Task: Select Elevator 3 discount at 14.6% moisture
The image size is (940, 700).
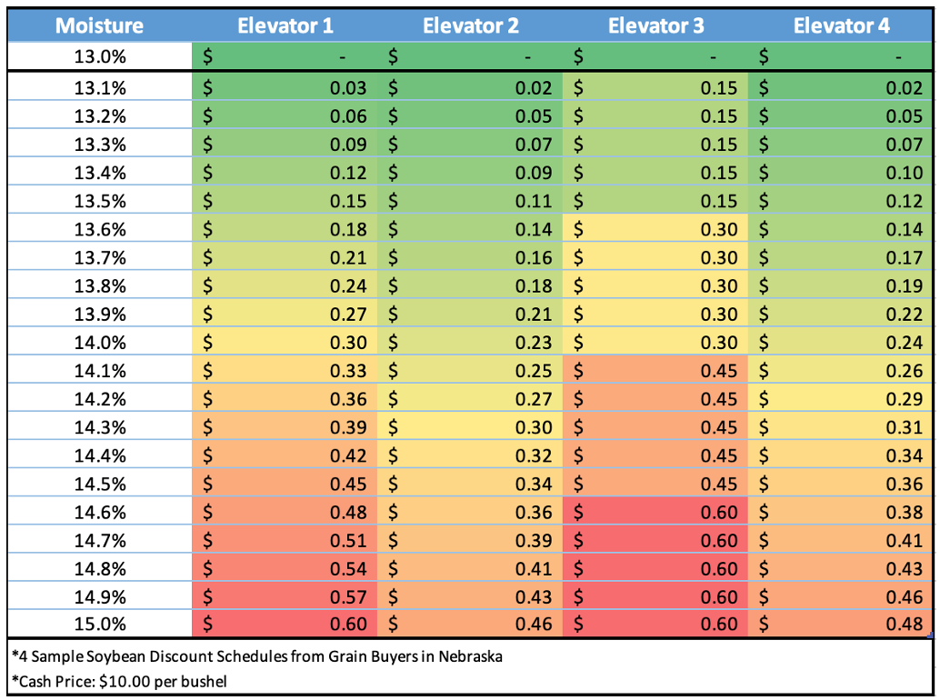Action: point(655,512)
